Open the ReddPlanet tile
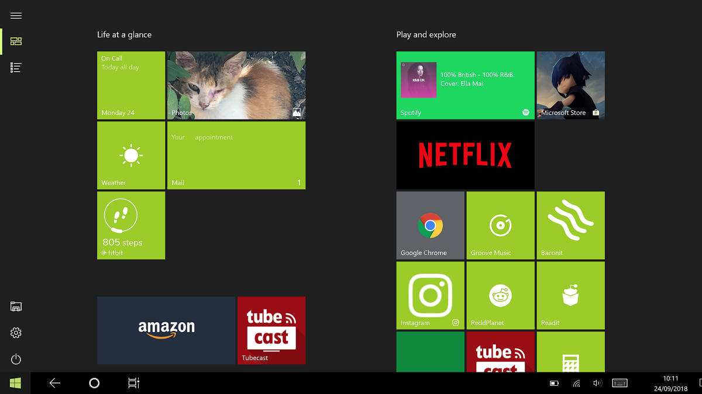 (501, 295)
